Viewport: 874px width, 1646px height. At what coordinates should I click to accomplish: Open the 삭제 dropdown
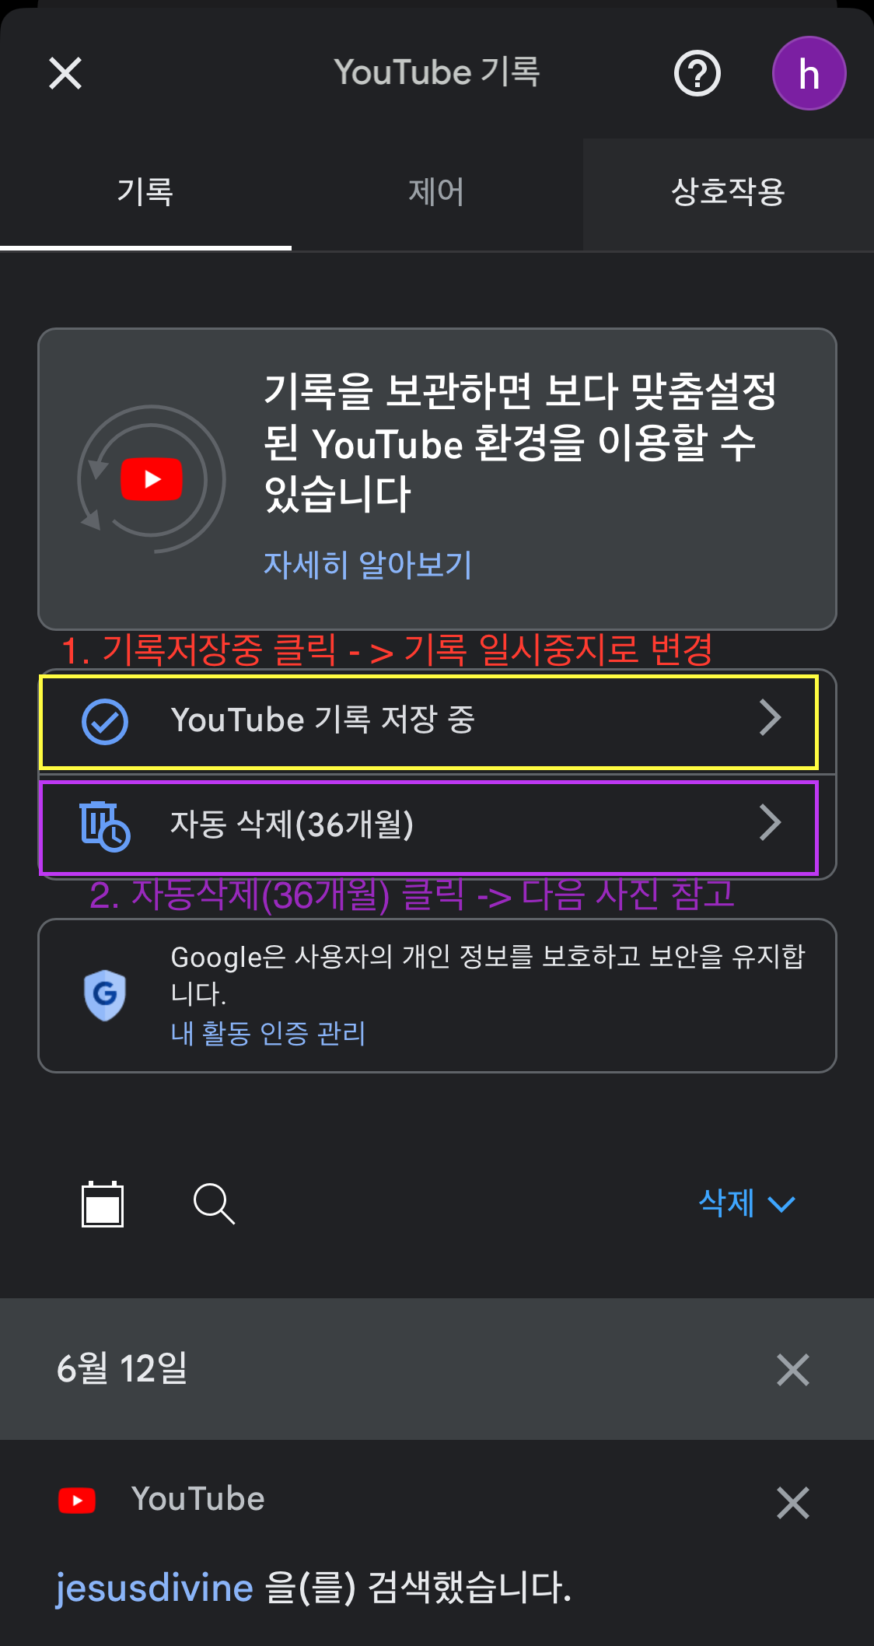[746, 1203]
